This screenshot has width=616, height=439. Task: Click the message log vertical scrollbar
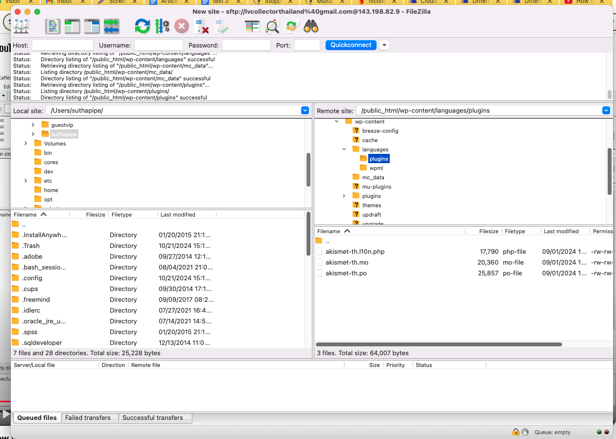pyautogui.click(x=610, y=95)
